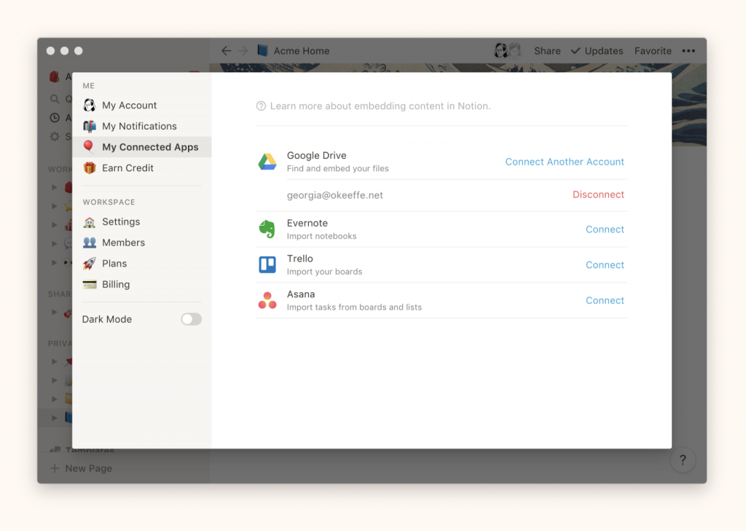Click the red balloon Connected Apps icon
This screenshot has width=746, height=531.
tap(88, 146)
